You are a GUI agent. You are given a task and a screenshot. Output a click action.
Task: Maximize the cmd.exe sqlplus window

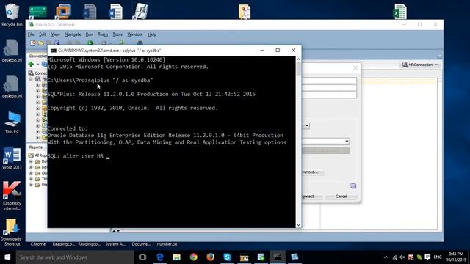pos(278,51)
